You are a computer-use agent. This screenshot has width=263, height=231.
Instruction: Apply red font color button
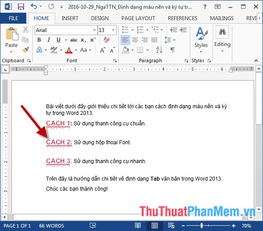point(69,50)
